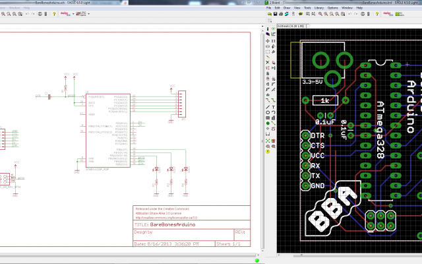The width and height of the screenshot is (422, 264).
Task: Select the Show eye tool
Action: point(274,29)
